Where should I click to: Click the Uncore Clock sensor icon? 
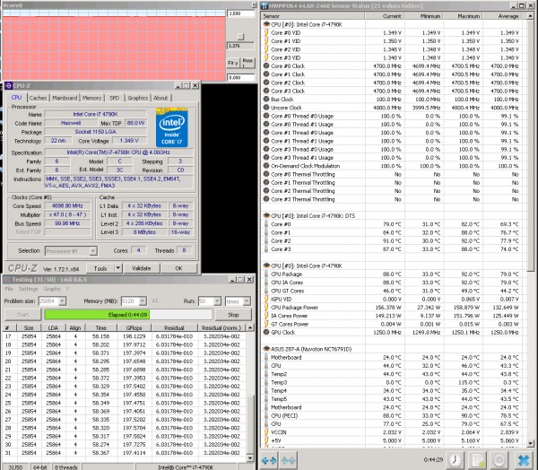tap(266, 108)
